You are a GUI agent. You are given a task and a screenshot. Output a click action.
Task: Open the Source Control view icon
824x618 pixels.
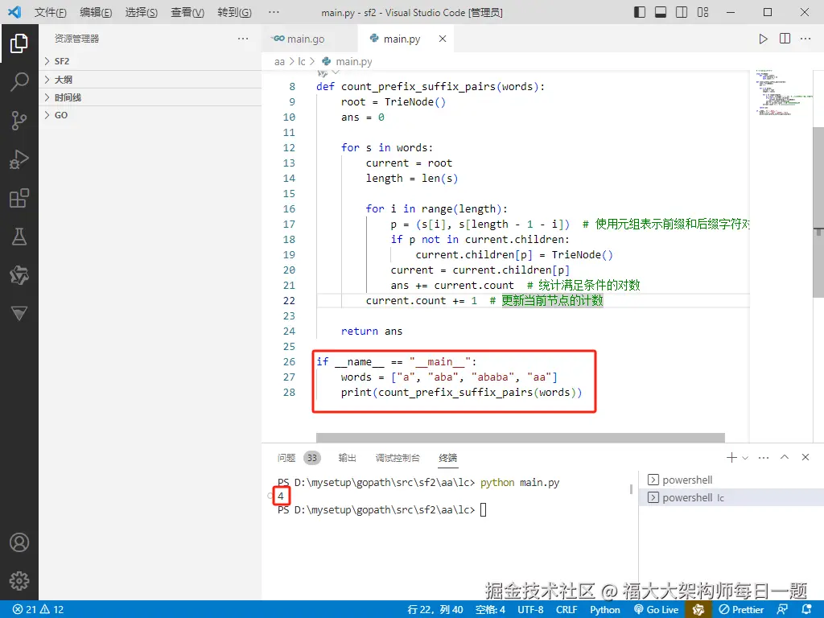coord(19,121)
